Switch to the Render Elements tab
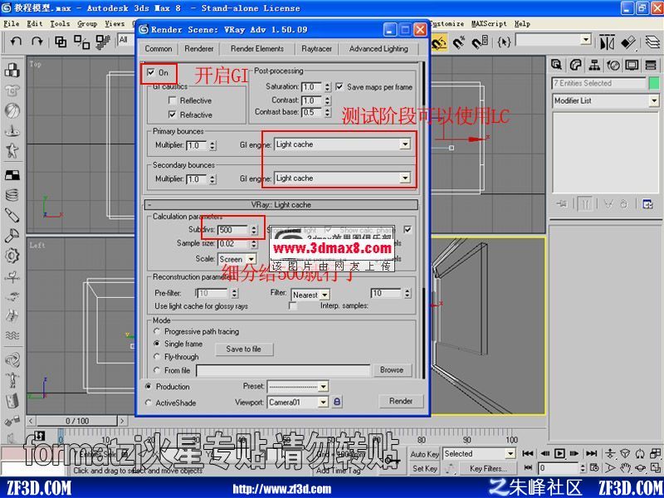The height and width of the screenshot is (498, 664). [x=257, y=49]
